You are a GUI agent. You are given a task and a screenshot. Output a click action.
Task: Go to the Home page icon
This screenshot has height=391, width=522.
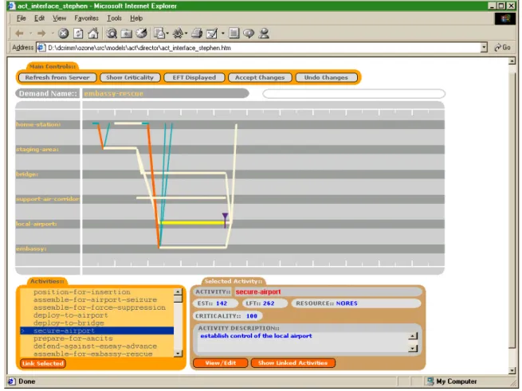[93, 33]
